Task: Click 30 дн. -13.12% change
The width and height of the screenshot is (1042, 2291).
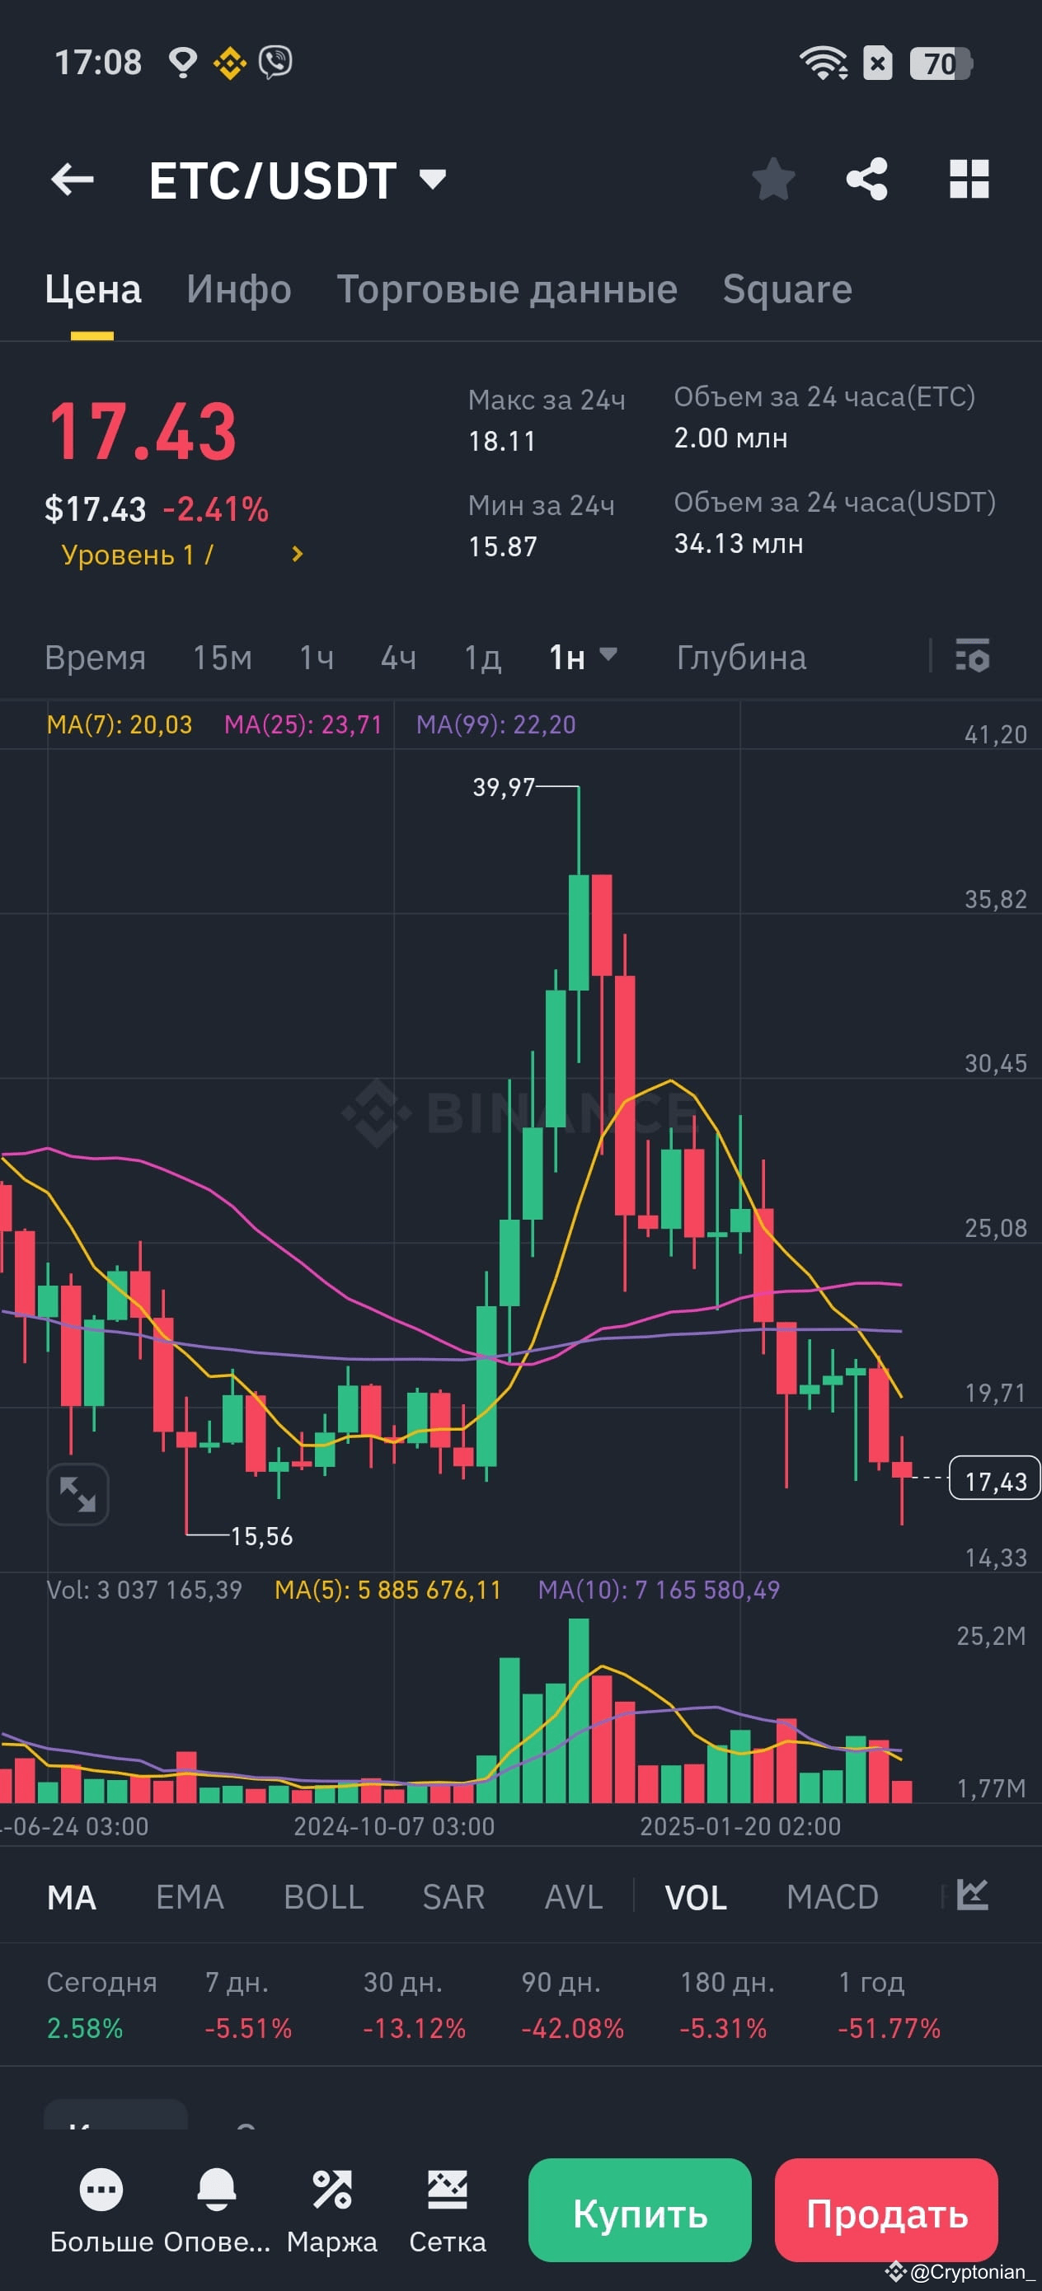Action: (414, 2004)
